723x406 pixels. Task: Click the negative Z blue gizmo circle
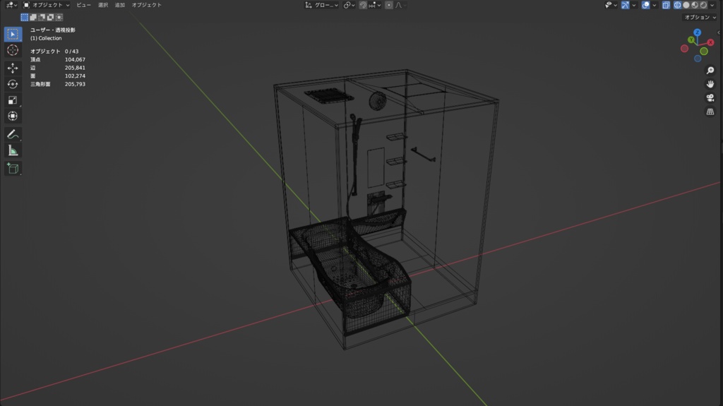698,59
